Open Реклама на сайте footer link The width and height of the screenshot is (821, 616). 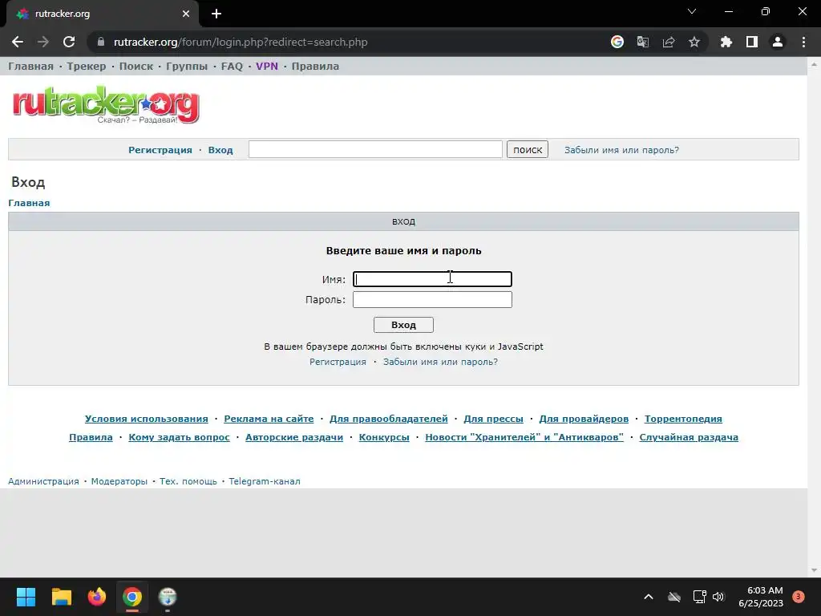(269, 419)
